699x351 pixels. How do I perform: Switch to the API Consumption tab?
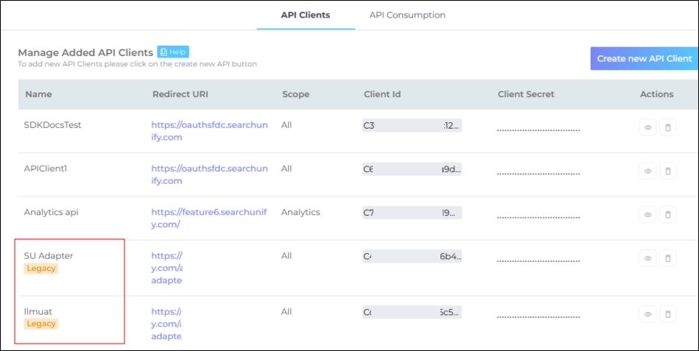407,15
